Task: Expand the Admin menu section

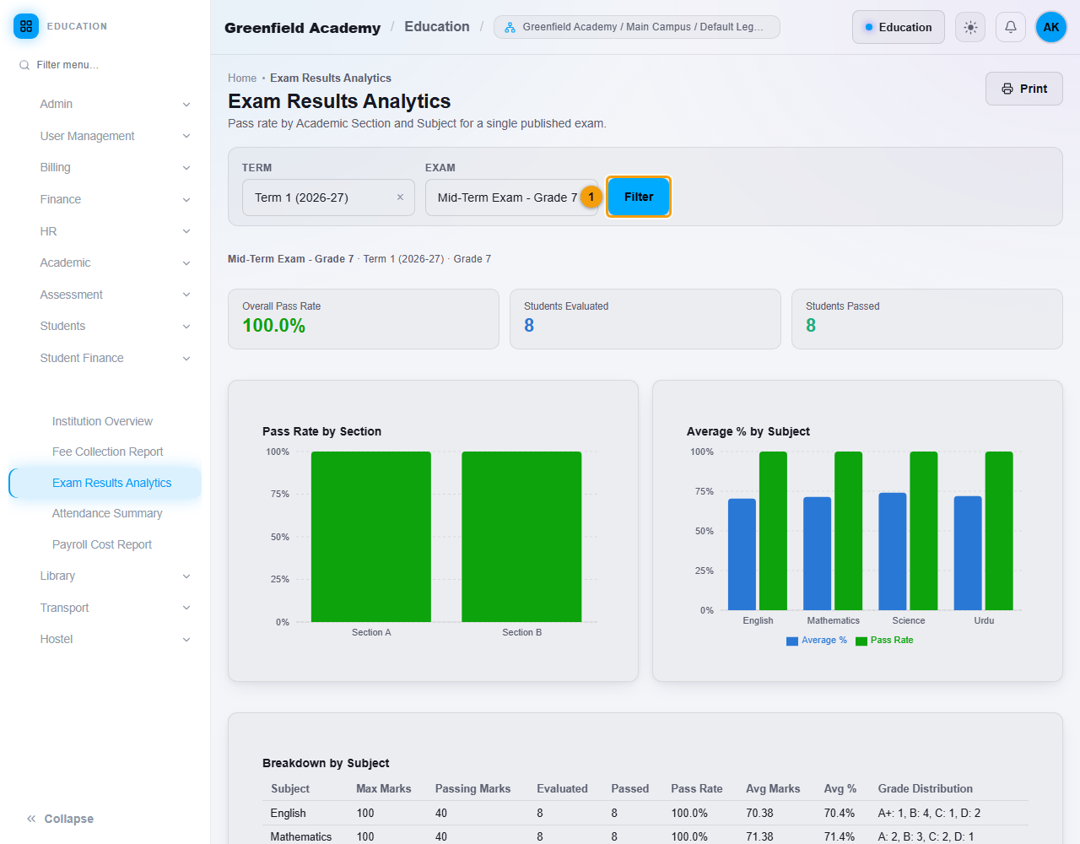Action: [115, 104]
